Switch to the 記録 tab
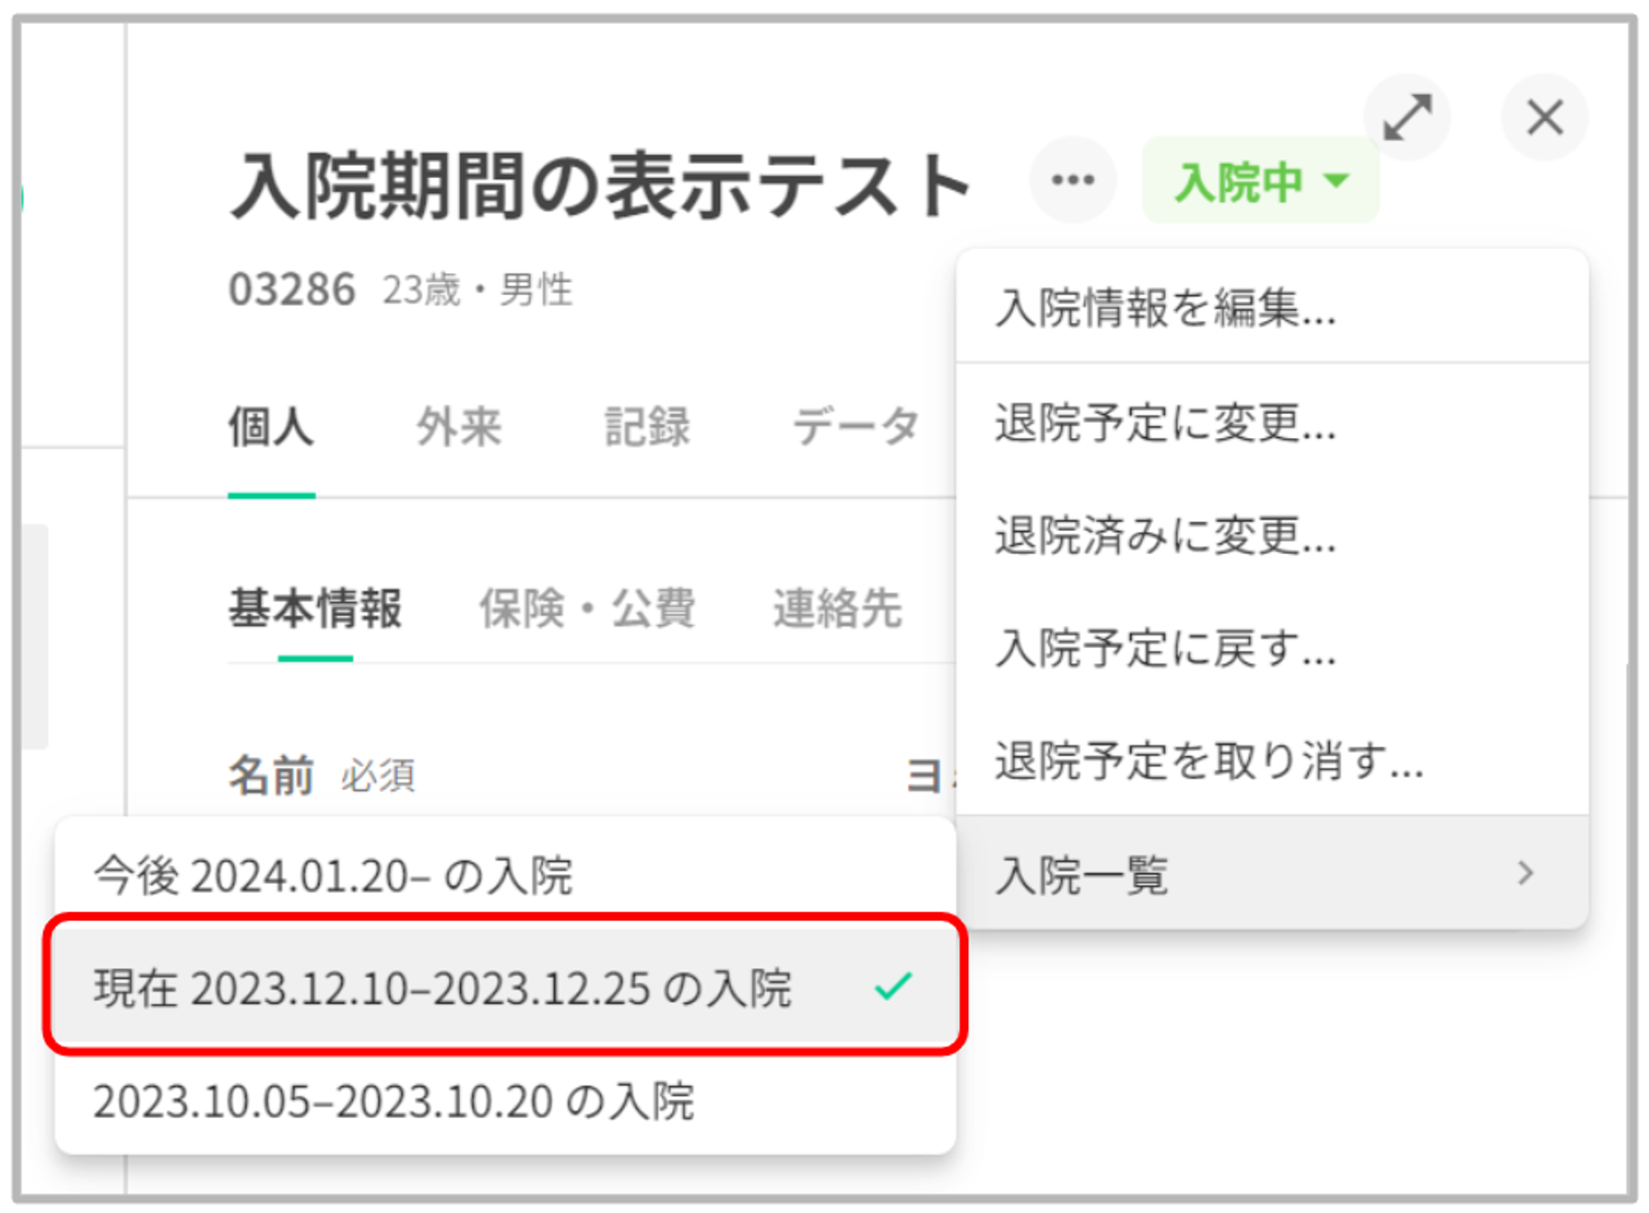Image resolution: width=1649 pixels, height=1213 pixels. click(647, 427)
